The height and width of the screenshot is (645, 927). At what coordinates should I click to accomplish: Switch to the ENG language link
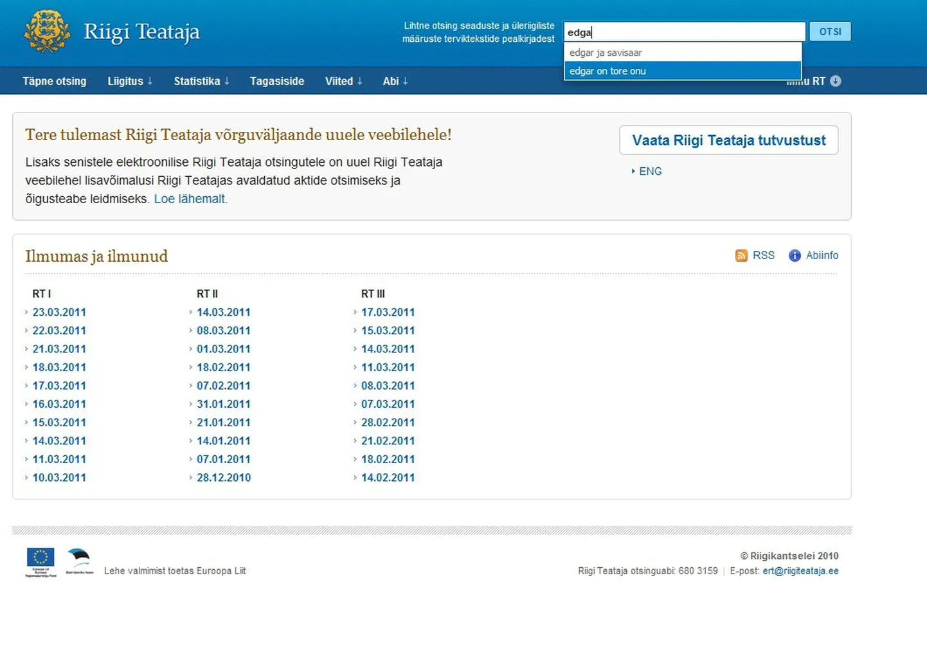tap(650, 171)
